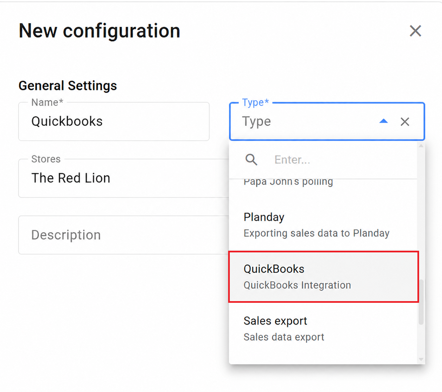Click the New configuration title
Image resolution: width=442 pixels, height=392 pixels.
point(99,31)
